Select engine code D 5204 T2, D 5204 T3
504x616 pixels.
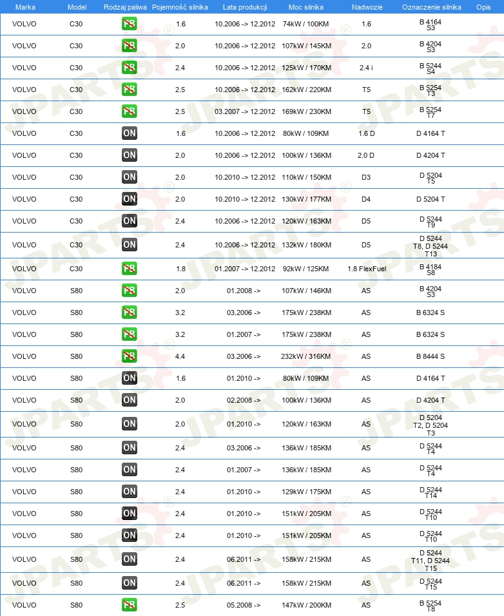tap(431, 425)
